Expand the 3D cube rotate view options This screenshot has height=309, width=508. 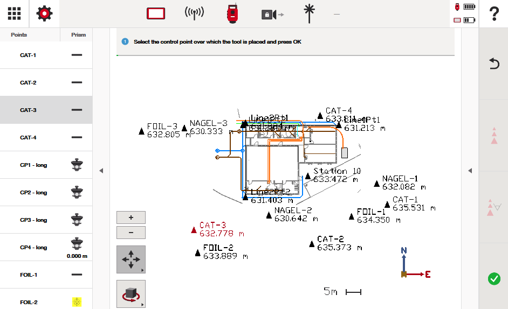point(131,294)
